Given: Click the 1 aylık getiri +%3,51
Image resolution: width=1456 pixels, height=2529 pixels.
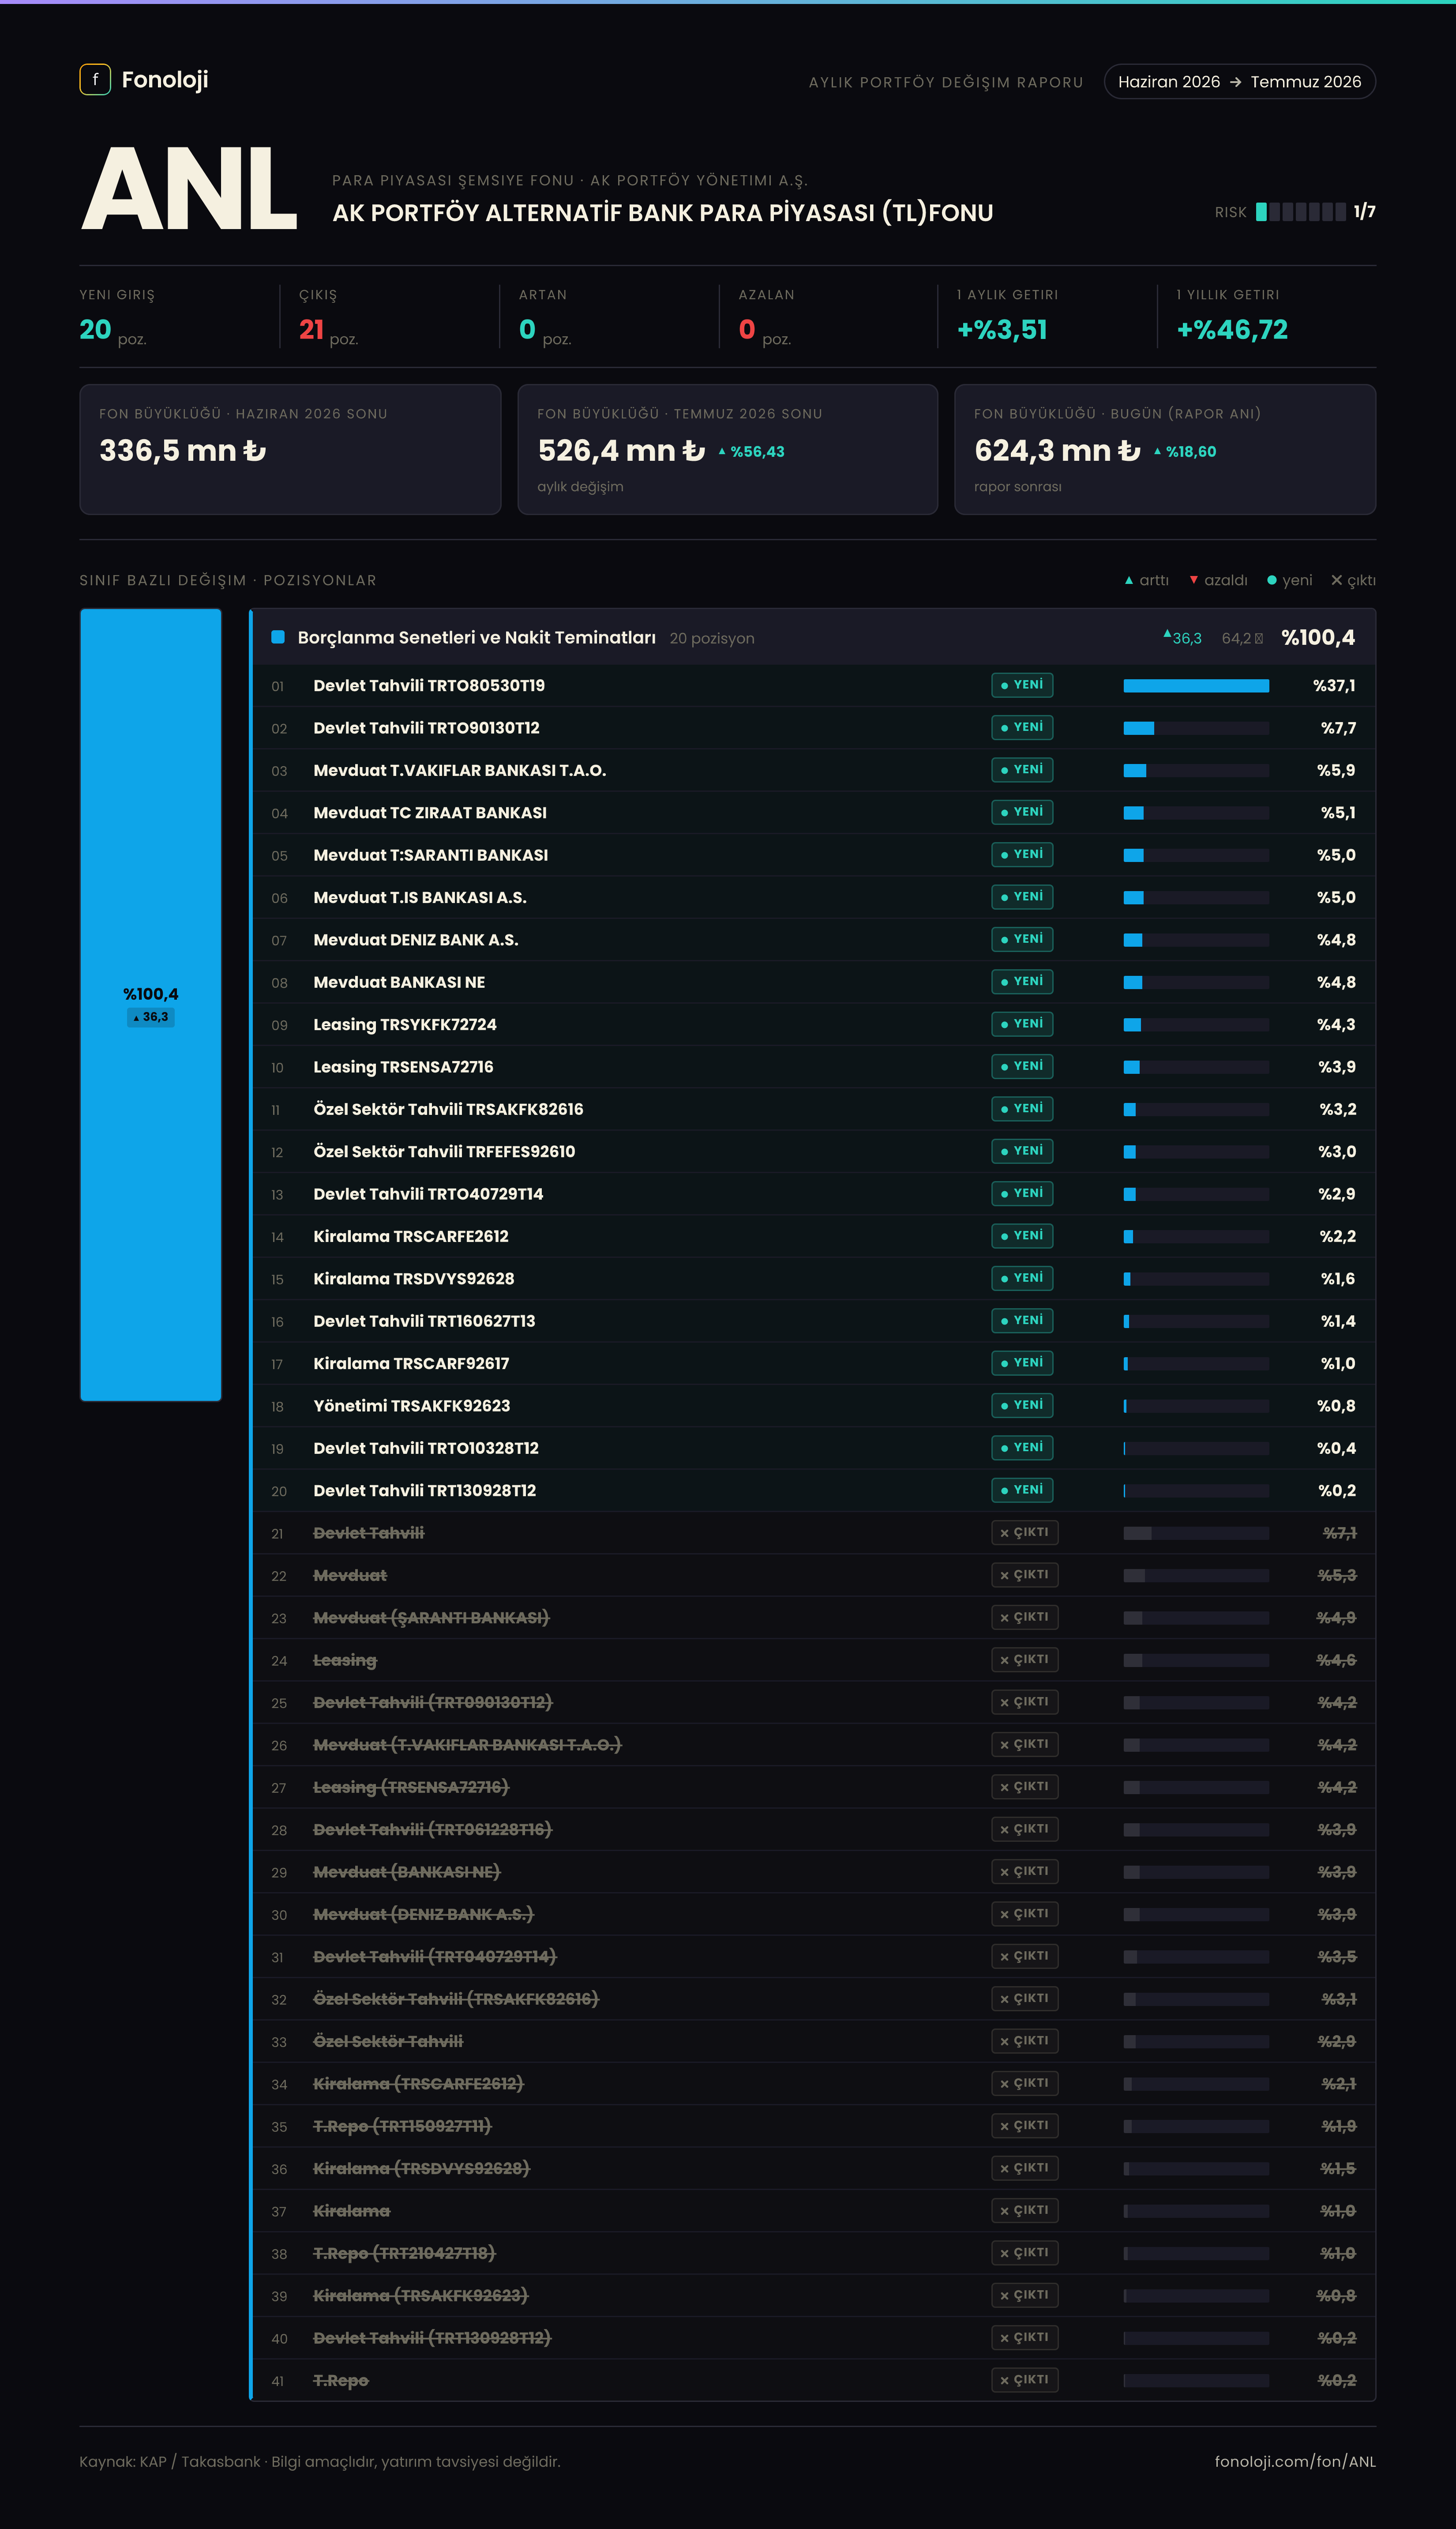Looking at the screenshot, I should pyautogui.click(x=1002, y=330).
